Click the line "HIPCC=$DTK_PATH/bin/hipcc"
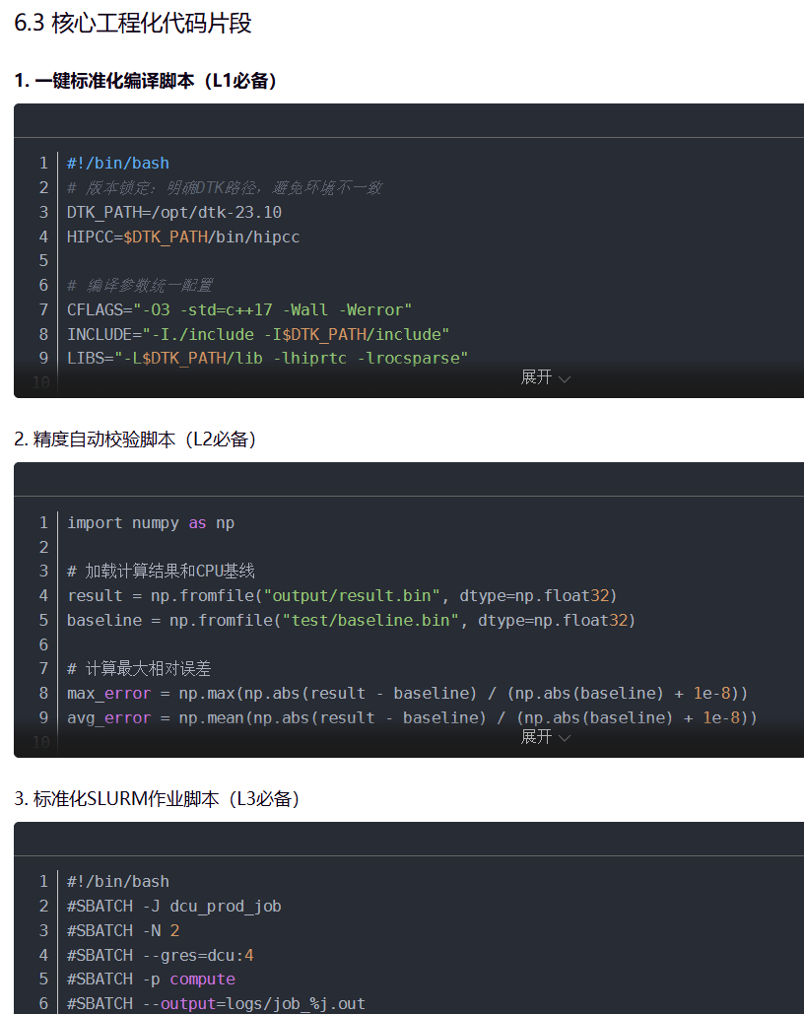The width and height of the screenshot is (804, 1014). [183, 237]
